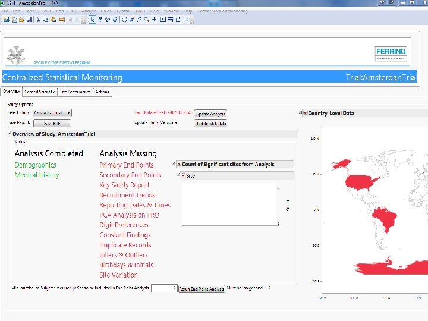This screenshot has height=321, width=428.
Task: Click the Duplicate Records link
Action: pos(125,245)
